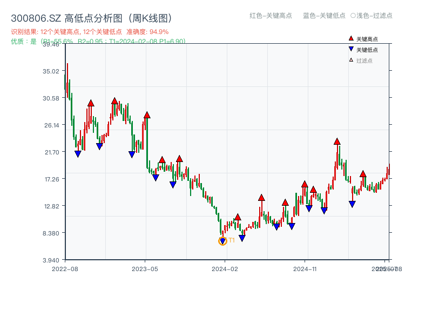
Task: Click the 8.380 y-axis label
Action: (x=51, y=233)
